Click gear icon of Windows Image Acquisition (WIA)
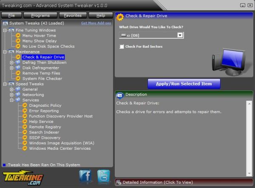 pyautogui.click(x=25, y=143)
